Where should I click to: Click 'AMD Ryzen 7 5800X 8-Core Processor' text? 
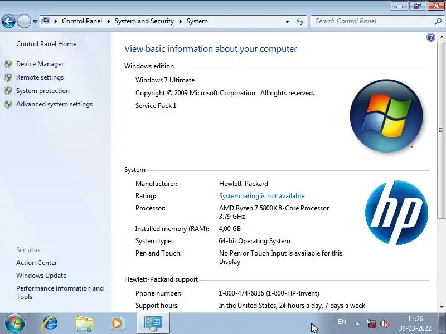click(274, 208)
